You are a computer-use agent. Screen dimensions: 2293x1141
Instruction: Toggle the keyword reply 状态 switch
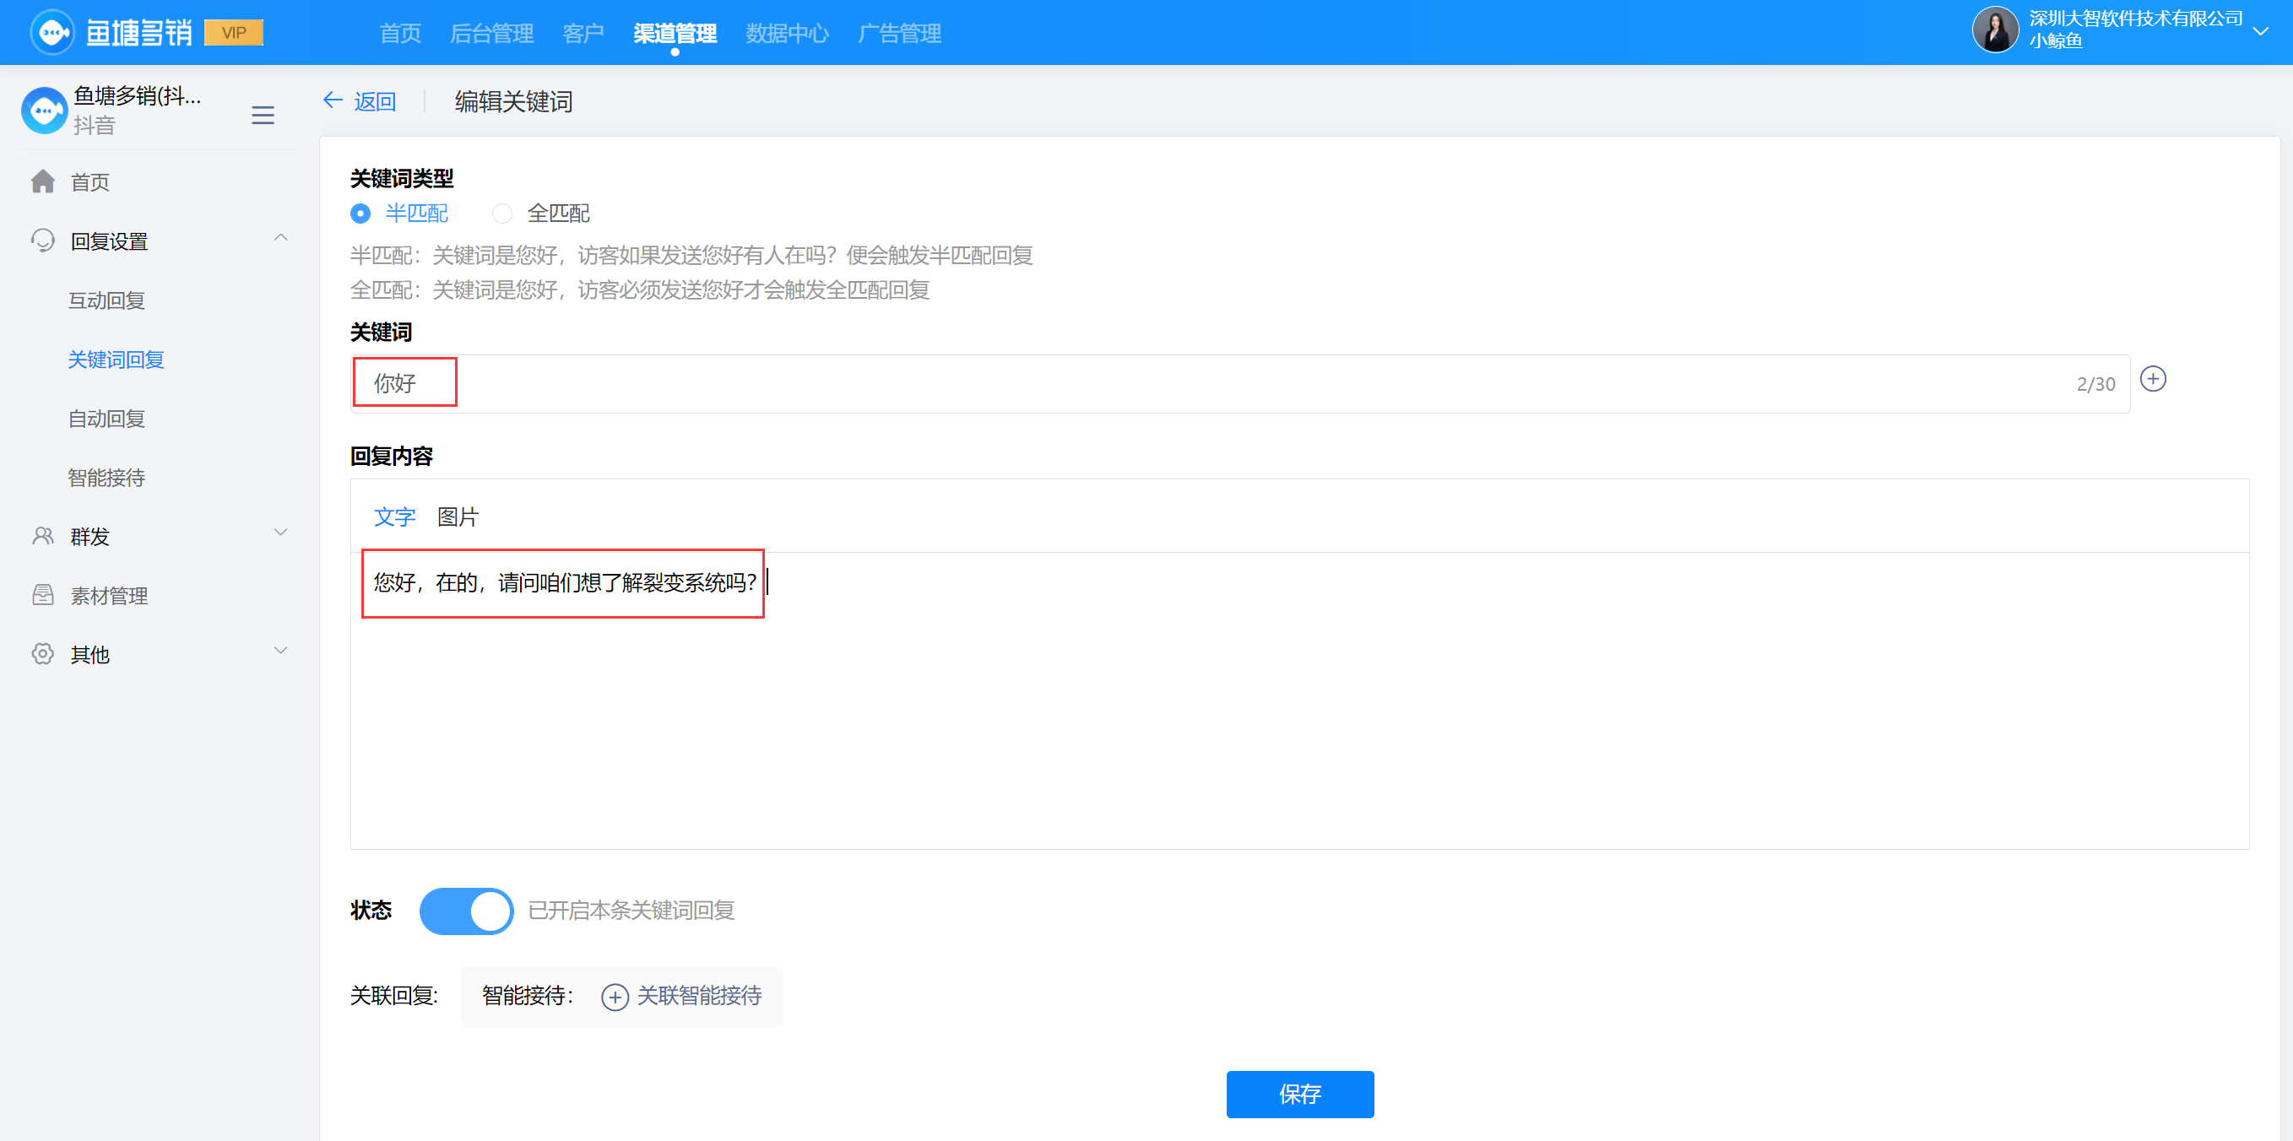tap(465, 911)
